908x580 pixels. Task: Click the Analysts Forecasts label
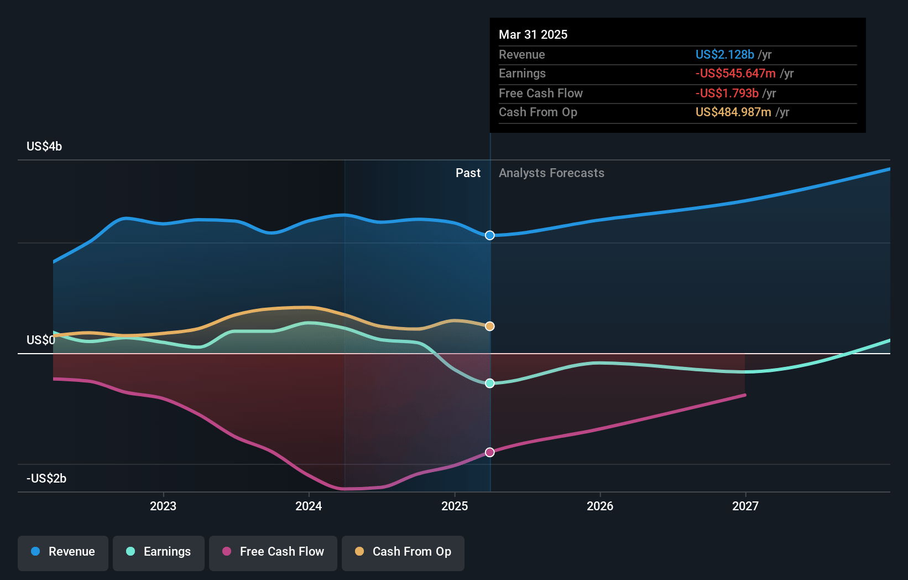pyautogui.click(x=551, y=173)
